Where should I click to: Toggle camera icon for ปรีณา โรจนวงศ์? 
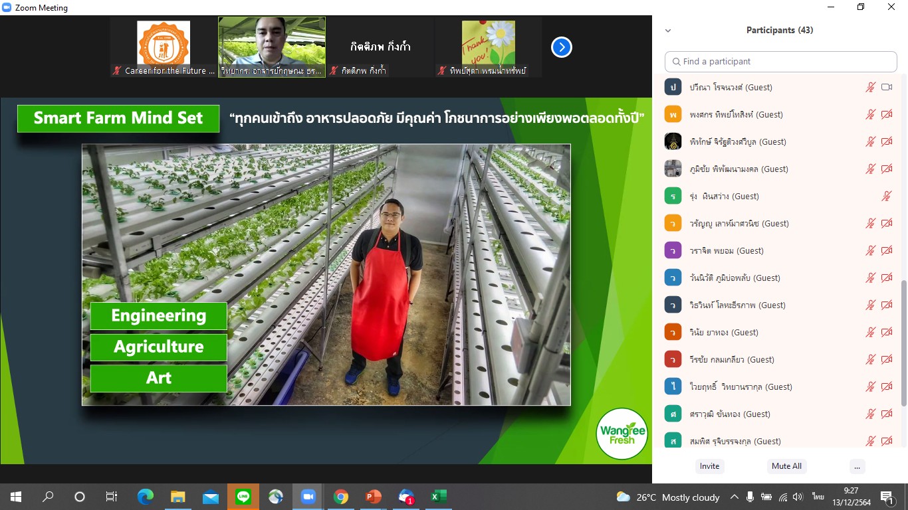[887, 87]
